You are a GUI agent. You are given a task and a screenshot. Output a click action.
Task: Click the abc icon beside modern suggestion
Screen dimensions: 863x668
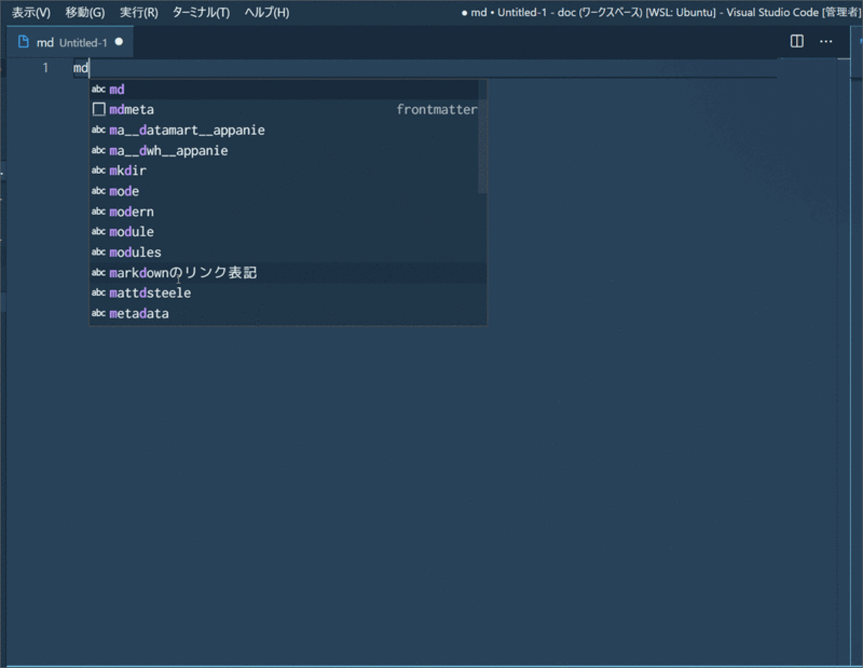pyautogui.click(x=98, y=212)
